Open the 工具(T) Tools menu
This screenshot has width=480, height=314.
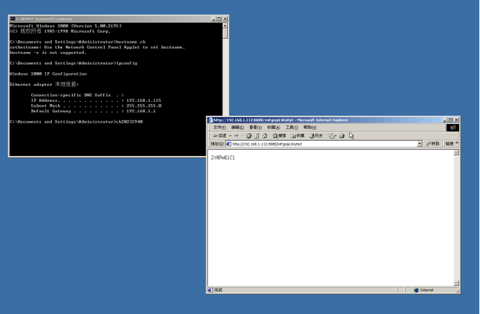coord(292,128)
